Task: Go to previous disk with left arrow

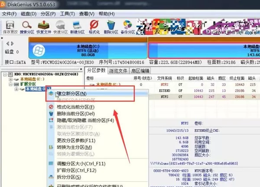Action: pos(8,44)
